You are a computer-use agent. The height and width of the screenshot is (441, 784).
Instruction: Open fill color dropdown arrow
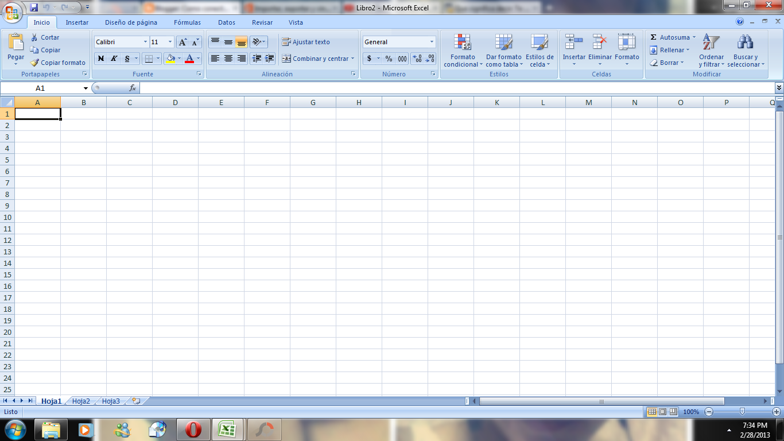pos(179,59)
